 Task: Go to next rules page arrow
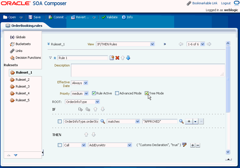point(209,44)
